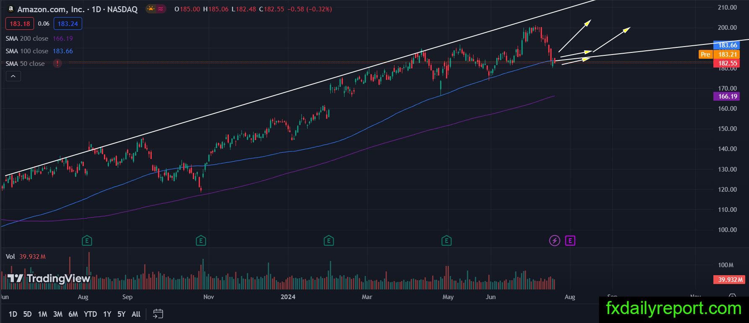Image resolution: width=749 pixels, height=323 pixels.
Task: Switch to the 1M time range
Action: click(x=42, y=314)
